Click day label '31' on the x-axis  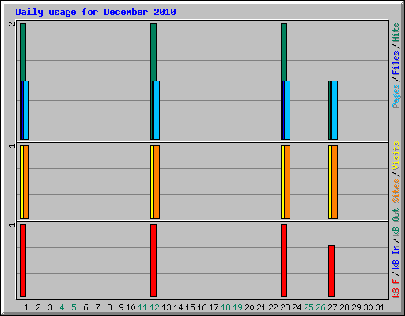[380, 307]
